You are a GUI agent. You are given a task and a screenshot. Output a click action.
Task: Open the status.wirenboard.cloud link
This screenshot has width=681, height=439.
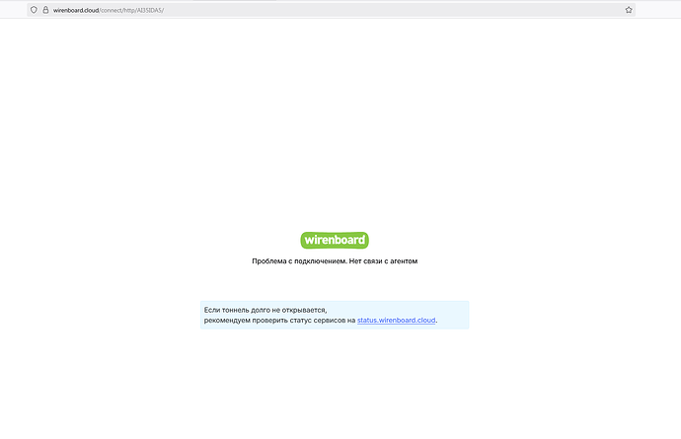pyautogui.click(x=396, y=320)
